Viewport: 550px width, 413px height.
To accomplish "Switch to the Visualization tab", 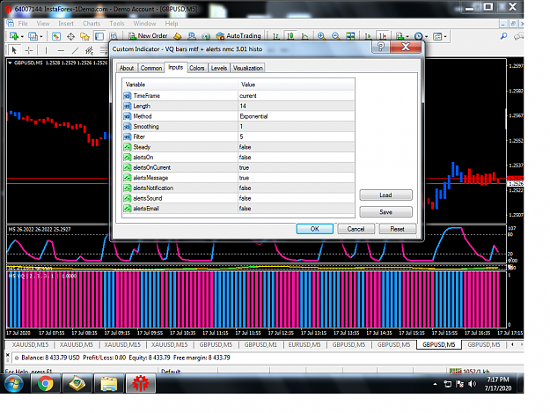I will [247, 68].
